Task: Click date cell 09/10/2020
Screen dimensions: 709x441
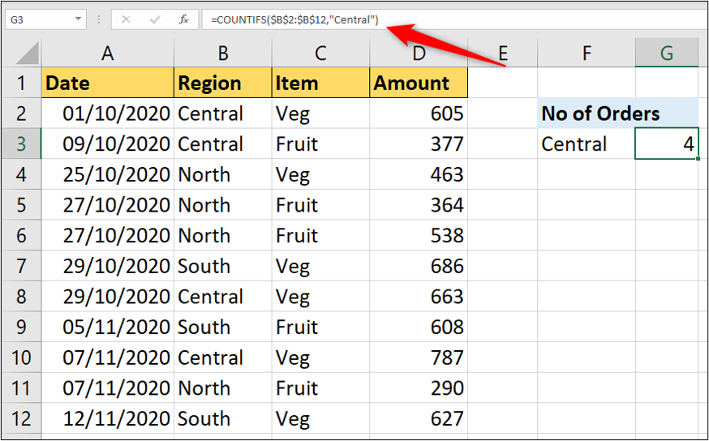Action: coord(108,143)
